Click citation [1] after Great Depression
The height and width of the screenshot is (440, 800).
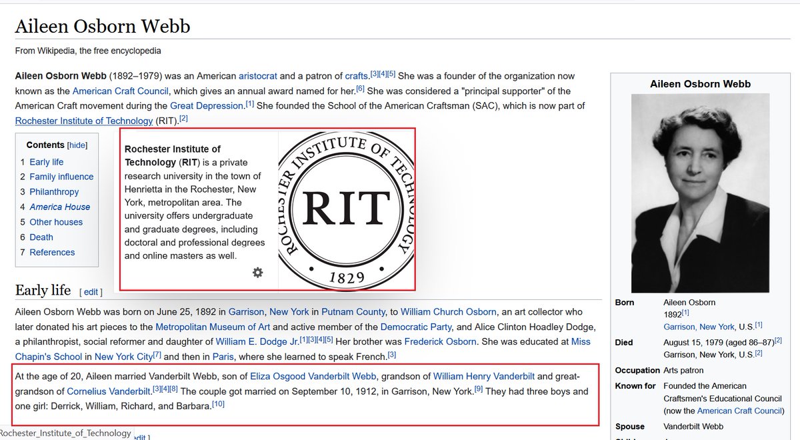(x=249, y=103)
